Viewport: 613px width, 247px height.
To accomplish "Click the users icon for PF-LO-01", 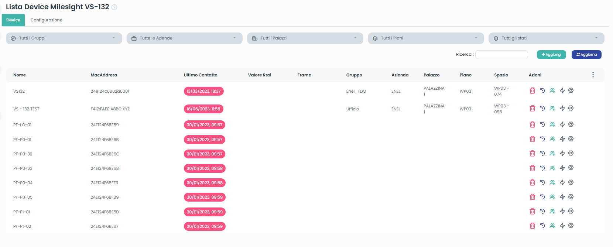I will pyautogui.click(x=552, y=125).
